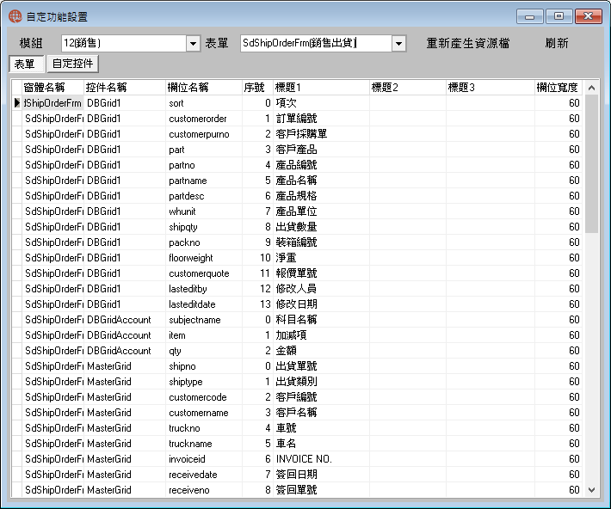Select the 'subjectname' field cell
Screen dimensions: 611x509
click(204, 320)
